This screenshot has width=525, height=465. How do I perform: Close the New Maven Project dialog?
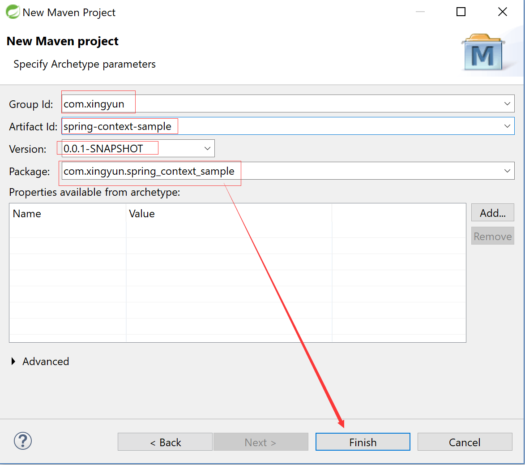(502, 12)
